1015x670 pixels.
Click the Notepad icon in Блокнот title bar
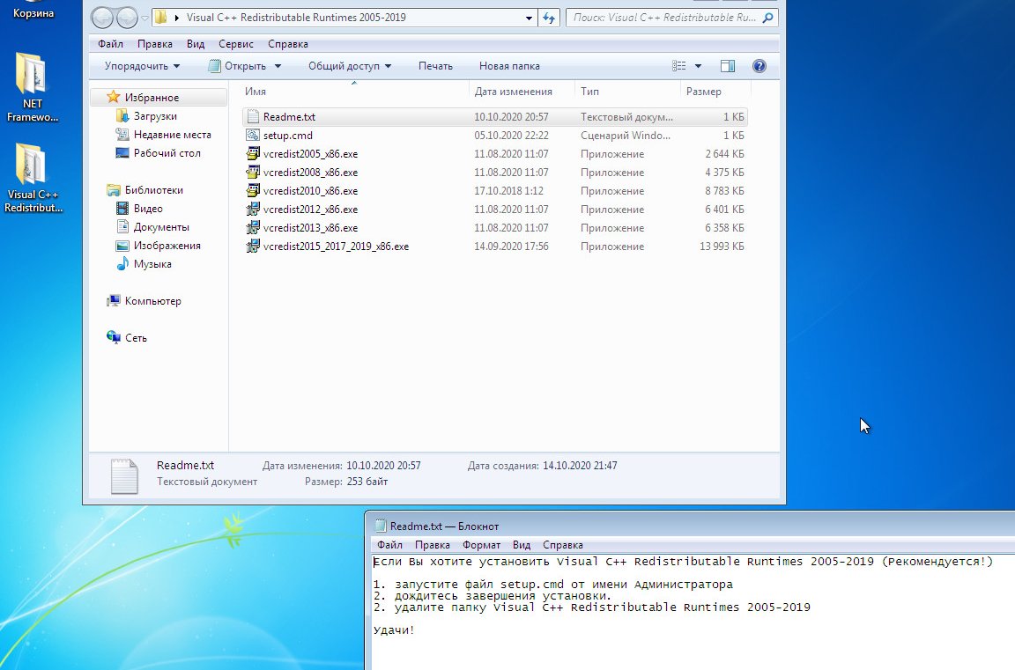tap(381, 526)
